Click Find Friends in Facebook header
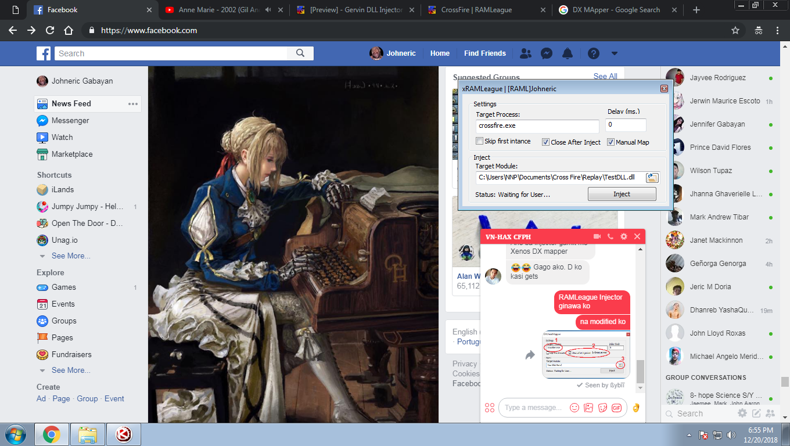The width and height of the screenshot is (790, 446). [x=485, y=53]
